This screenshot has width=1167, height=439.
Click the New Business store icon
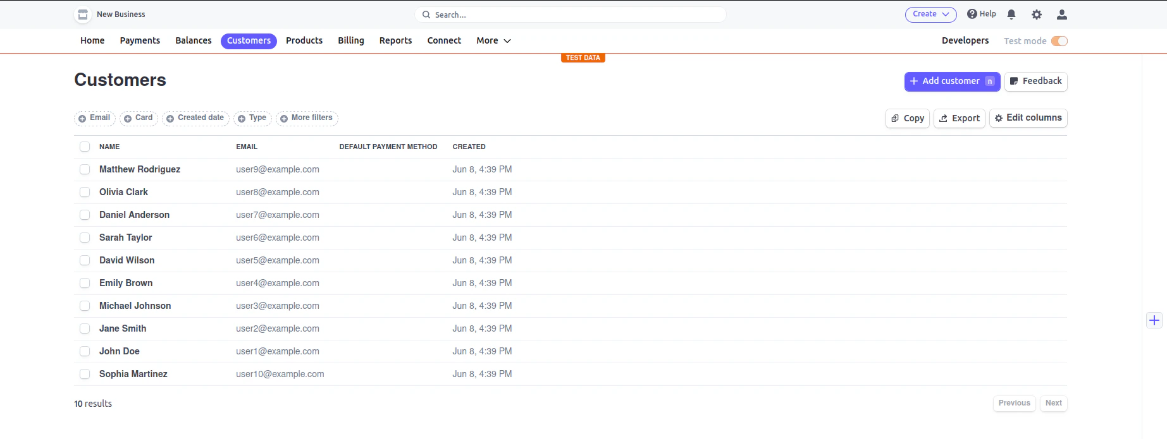click(83, 15)
